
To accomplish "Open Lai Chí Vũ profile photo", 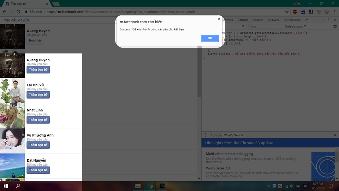I will [12, 91].
